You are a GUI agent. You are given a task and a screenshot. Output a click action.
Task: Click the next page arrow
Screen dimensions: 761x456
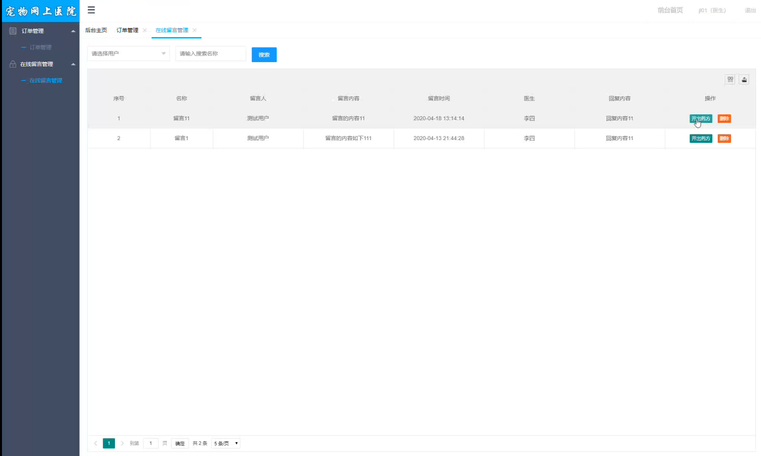click(122, 443)
